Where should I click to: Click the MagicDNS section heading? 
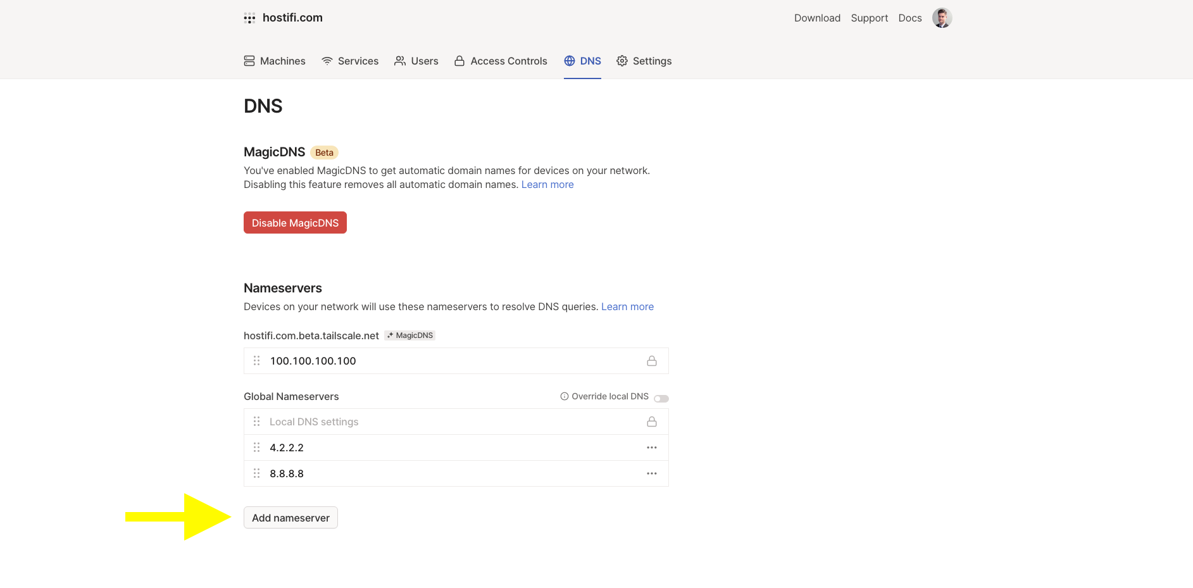pos(274,152)
